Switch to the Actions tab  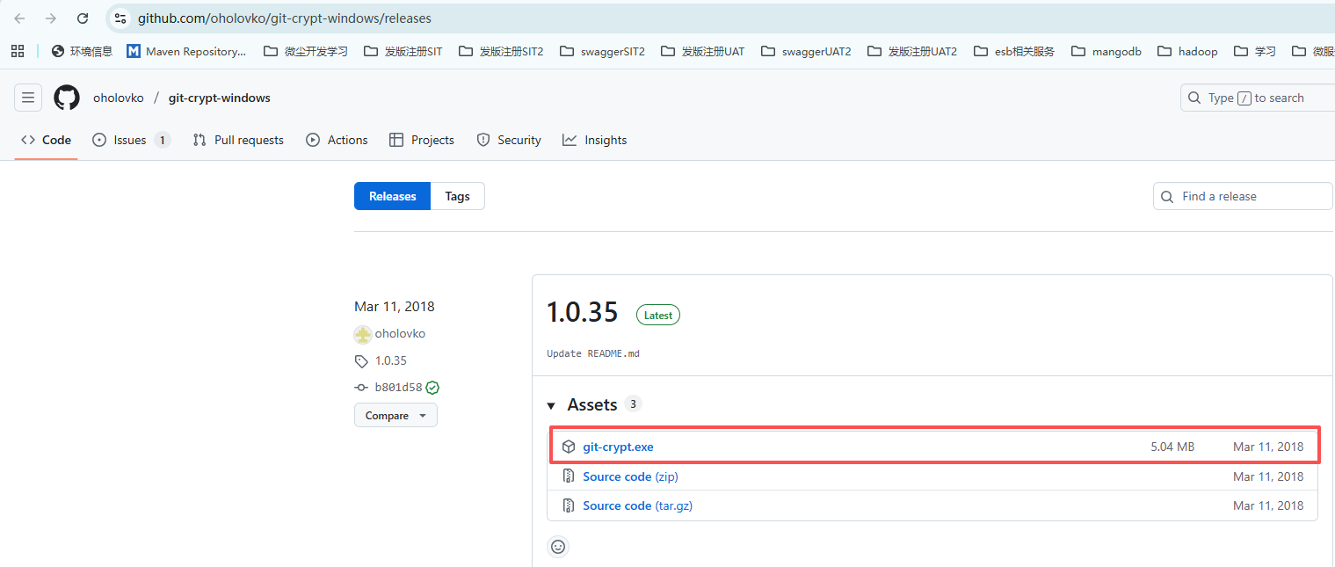tap(337, 140)
